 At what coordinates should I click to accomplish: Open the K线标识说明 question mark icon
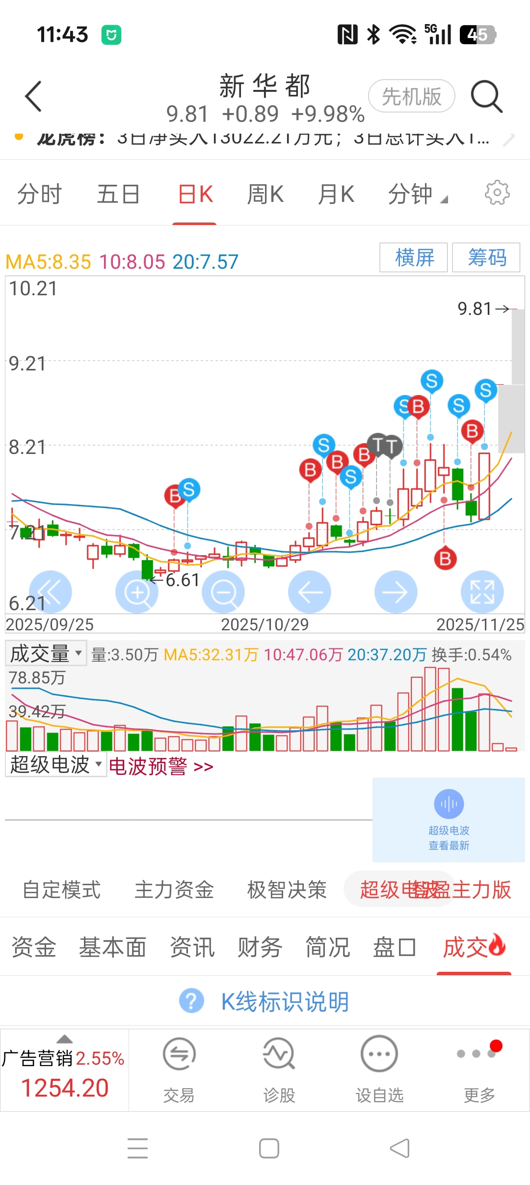coord(191,1001)
